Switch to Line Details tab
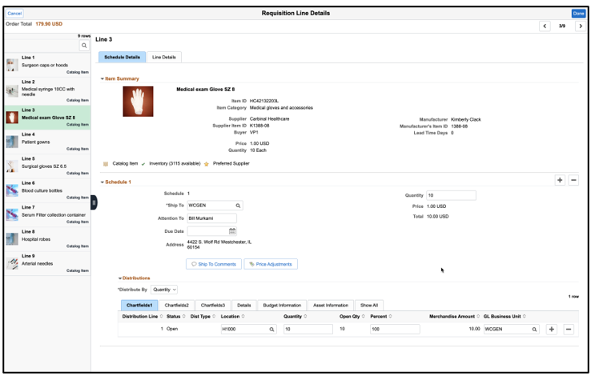 pos(164,58)
